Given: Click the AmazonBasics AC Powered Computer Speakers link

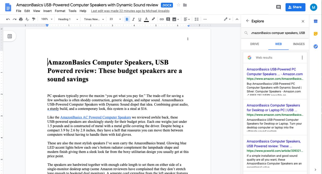Looking at the screenshot, I should click(96, 117).
